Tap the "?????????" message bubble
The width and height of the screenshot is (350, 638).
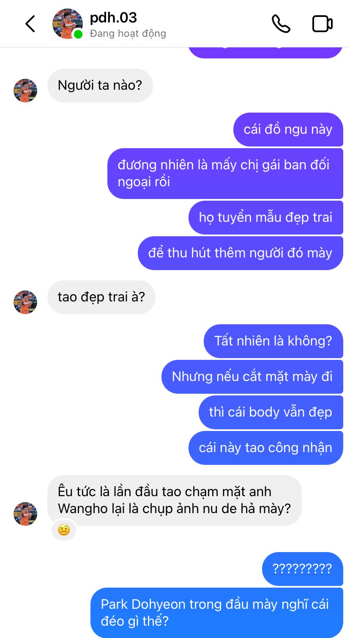coord(303,569)
